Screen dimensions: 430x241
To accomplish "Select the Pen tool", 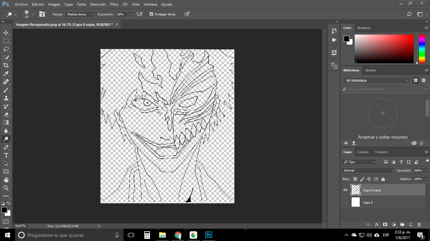I will coord(6,147).
